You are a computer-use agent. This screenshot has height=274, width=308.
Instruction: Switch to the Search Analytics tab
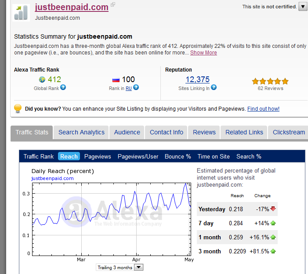pyautogui.click(x=81, y=132)
